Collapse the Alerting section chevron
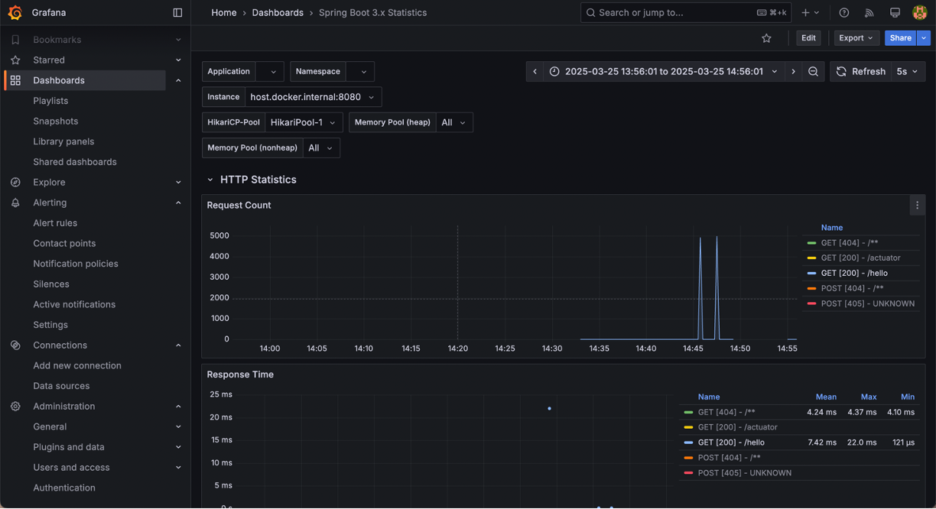 pos(178,203)
